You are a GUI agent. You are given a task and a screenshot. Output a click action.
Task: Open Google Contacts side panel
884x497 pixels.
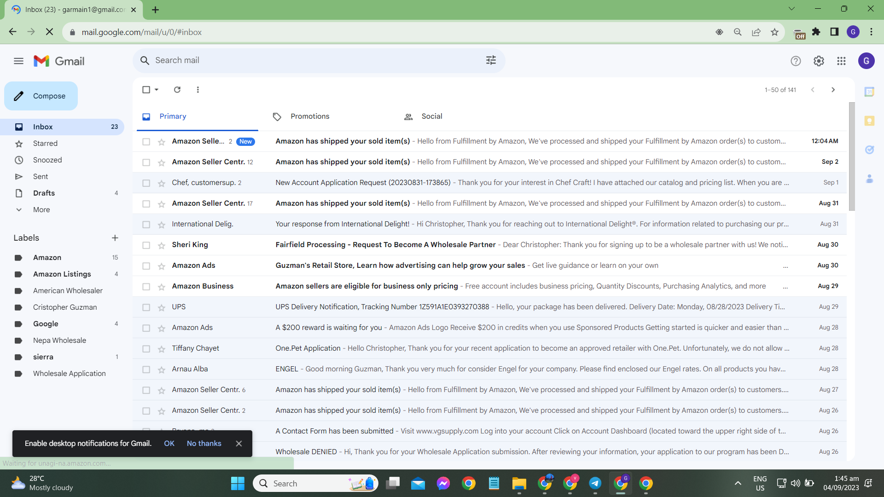(869, 179)
